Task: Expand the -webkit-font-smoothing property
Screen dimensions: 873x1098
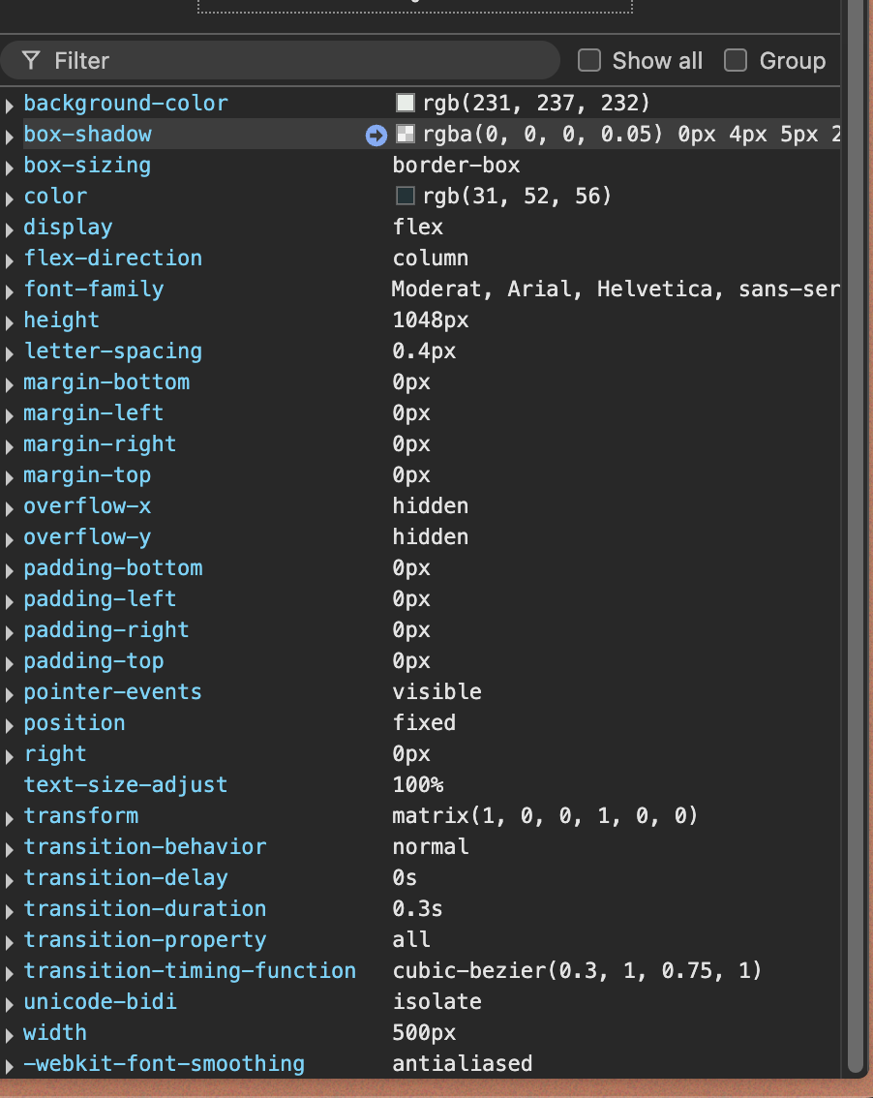Action: coord(10,1065)
